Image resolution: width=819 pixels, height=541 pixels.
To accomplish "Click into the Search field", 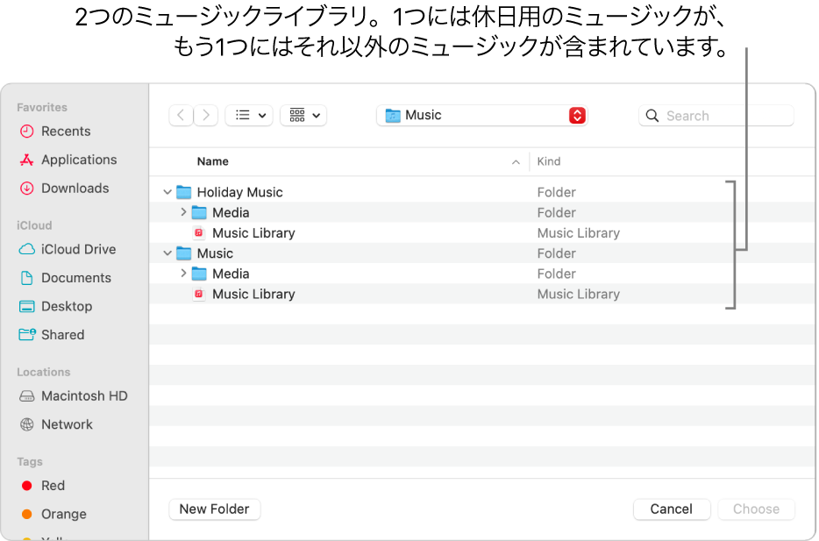I will tap(716, 116).
